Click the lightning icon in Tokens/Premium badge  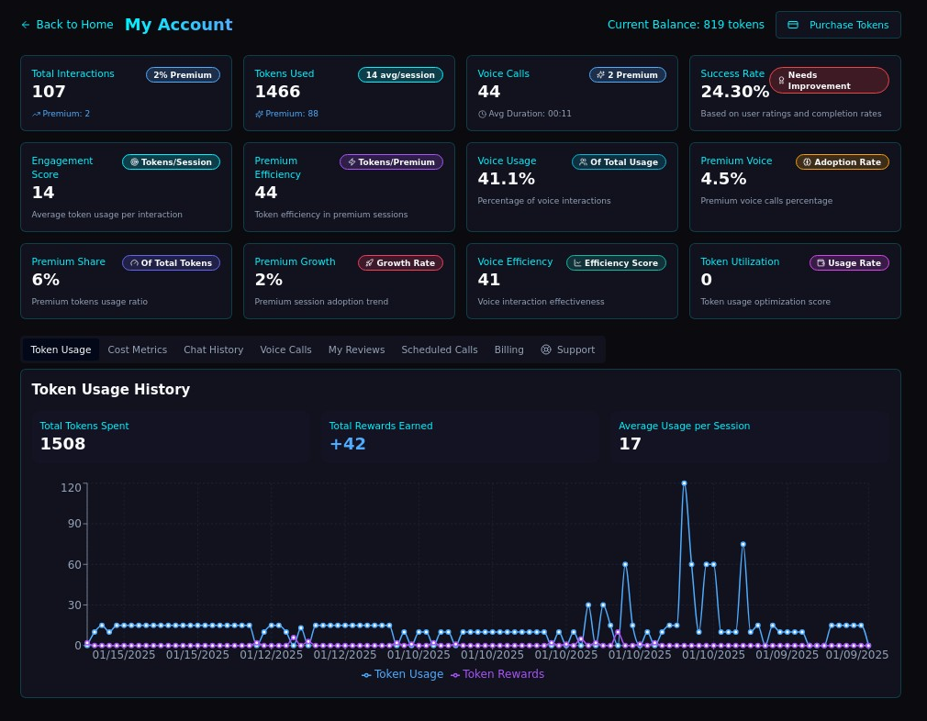[x=352, y=162]
